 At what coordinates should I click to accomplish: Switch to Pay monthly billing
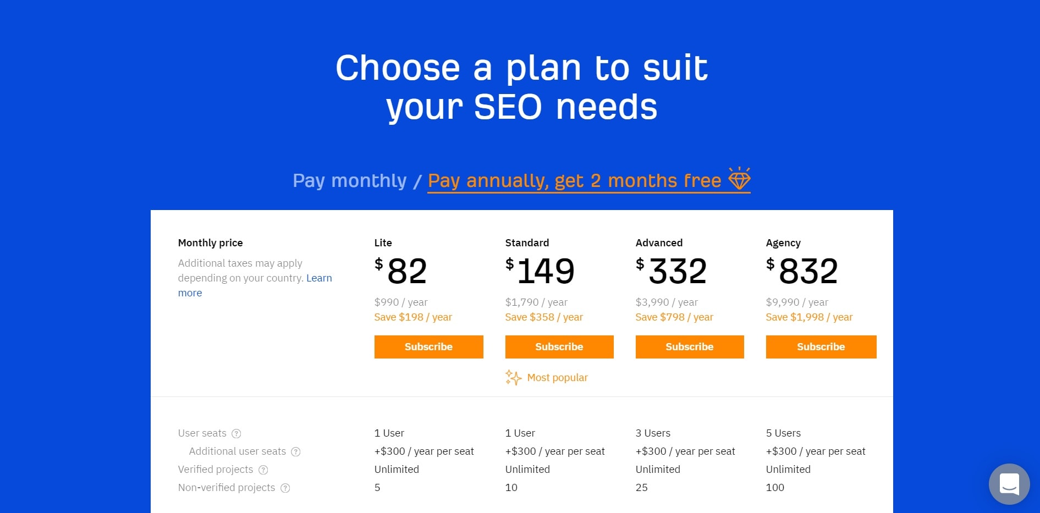point(350,180)
